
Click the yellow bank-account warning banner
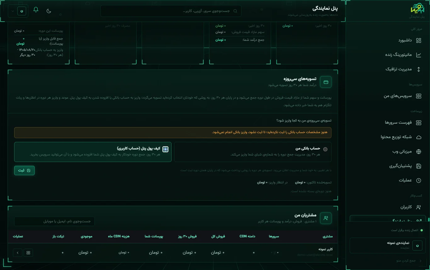pos(173,132)
